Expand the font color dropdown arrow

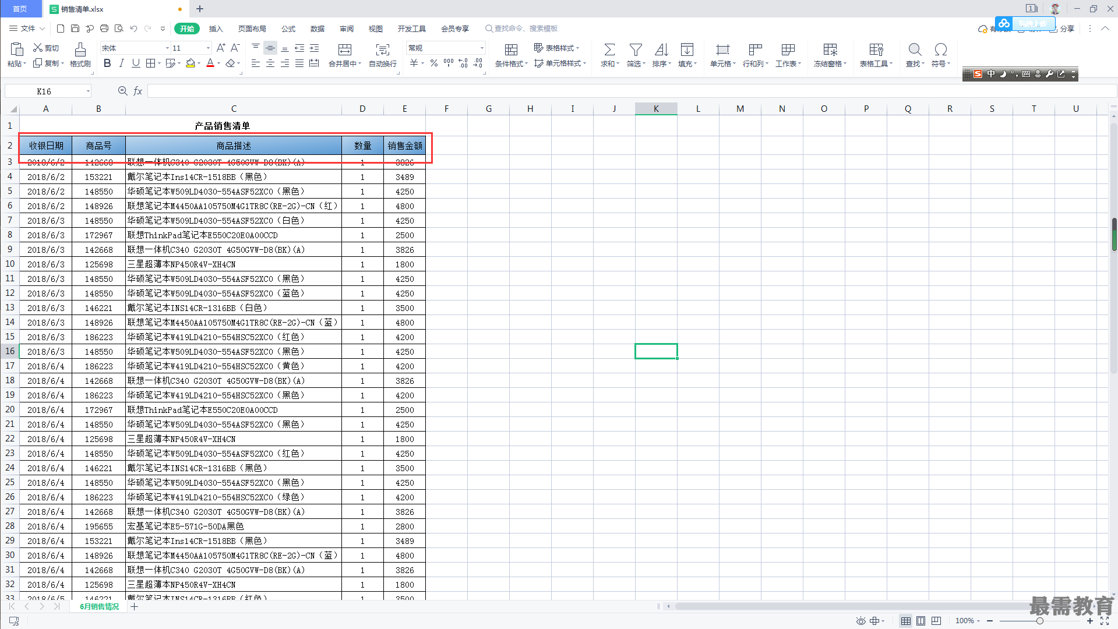(x=219, y=63)
